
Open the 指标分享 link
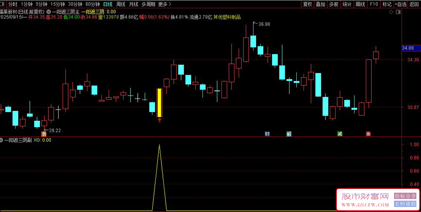(405, 196)
